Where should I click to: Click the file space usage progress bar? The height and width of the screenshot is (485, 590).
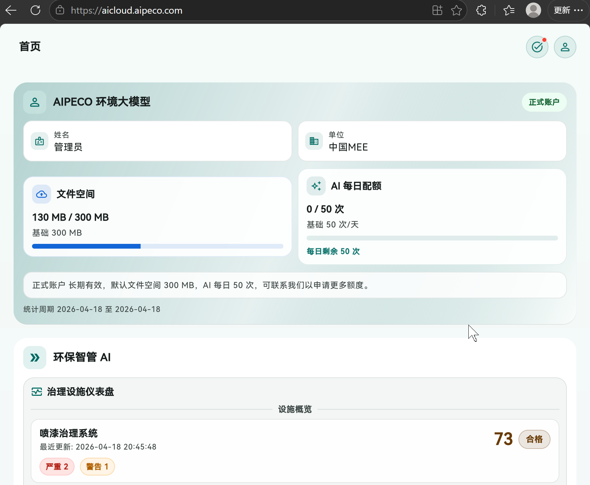(157, 246)
